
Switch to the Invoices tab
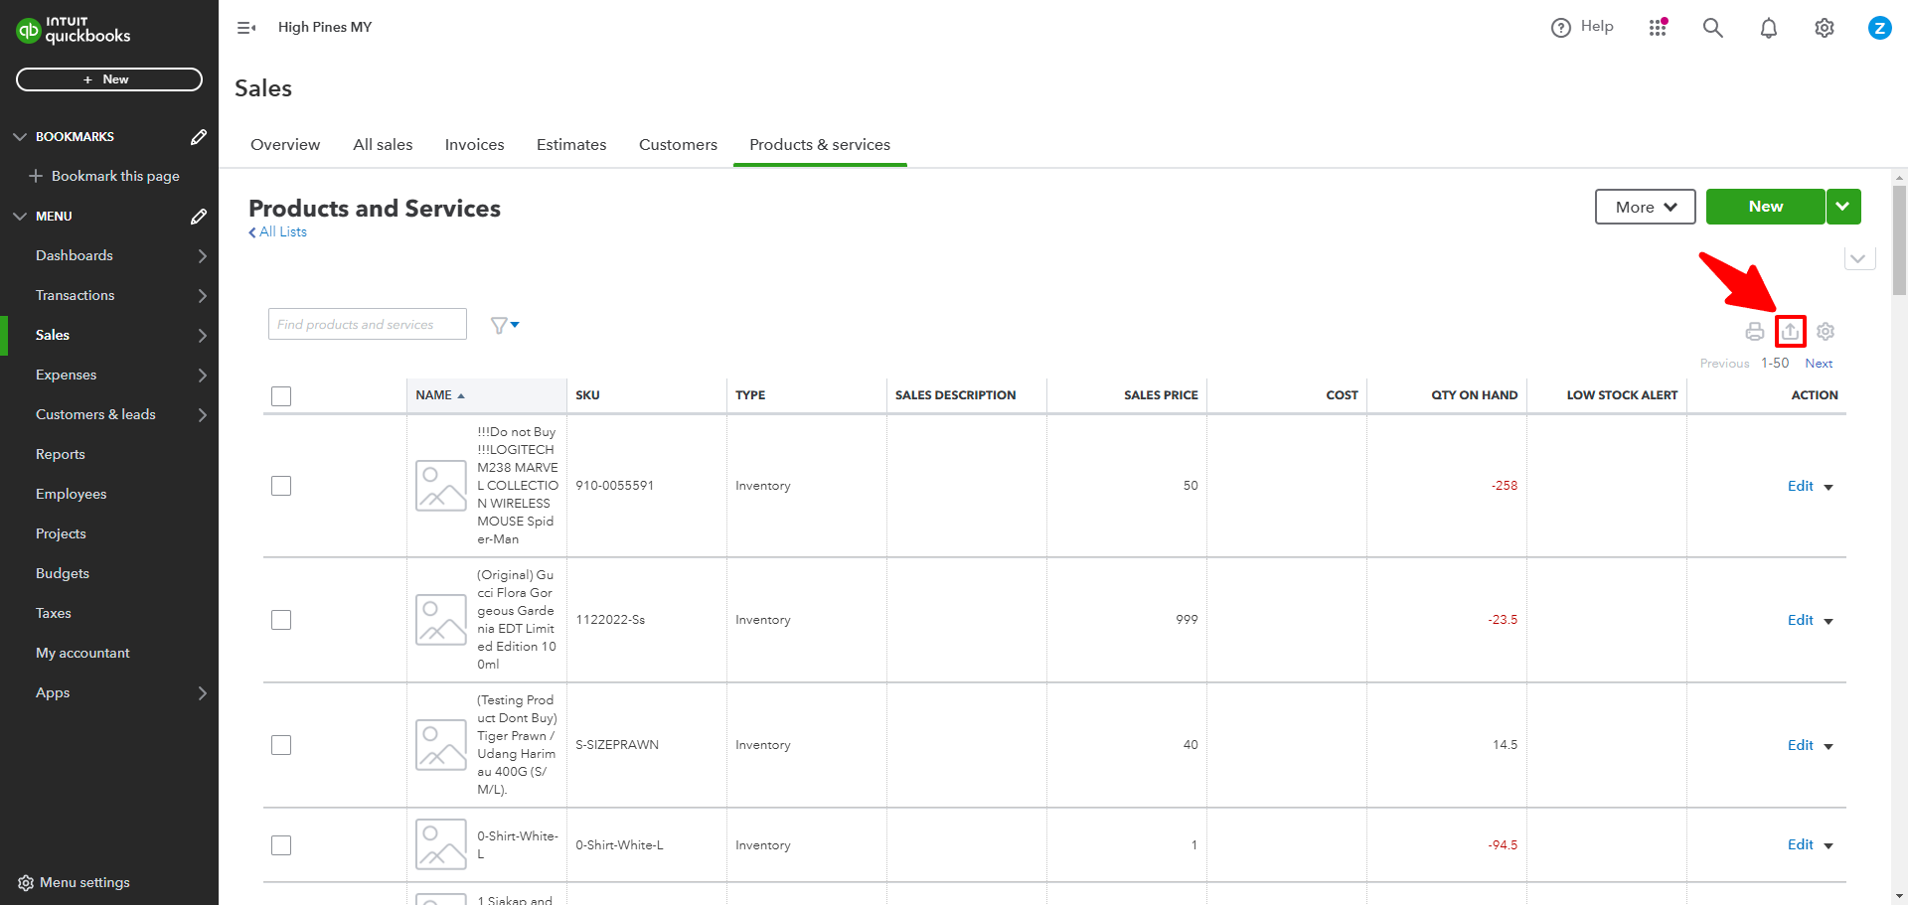tap(475, 145)
